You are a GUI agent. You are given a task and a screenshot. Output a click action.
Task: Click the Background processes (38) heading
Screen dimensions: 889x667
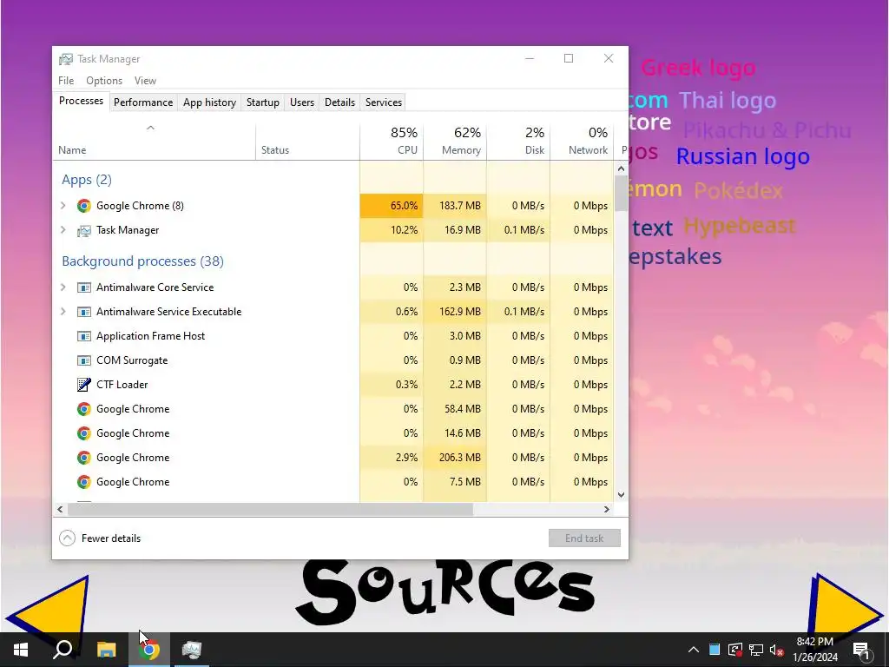click(143, 261)
